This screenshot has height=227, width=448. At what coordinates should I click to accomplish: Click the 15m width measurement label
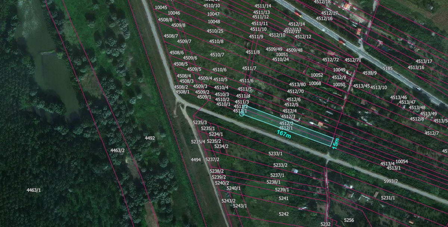click(336, 142)
